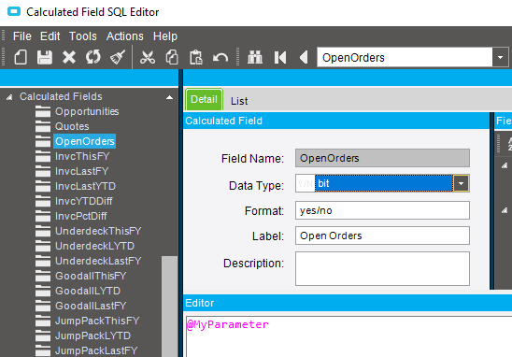Image resolution: width=512 pixels, height=357 pixels.
Task: Click the folder icon beside InvcLastYTD
Action: (43, 186)
